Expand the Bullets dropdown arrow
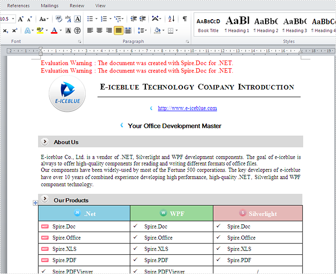The image size is (336, 274). pyautogui.click(x=96, y=19)
